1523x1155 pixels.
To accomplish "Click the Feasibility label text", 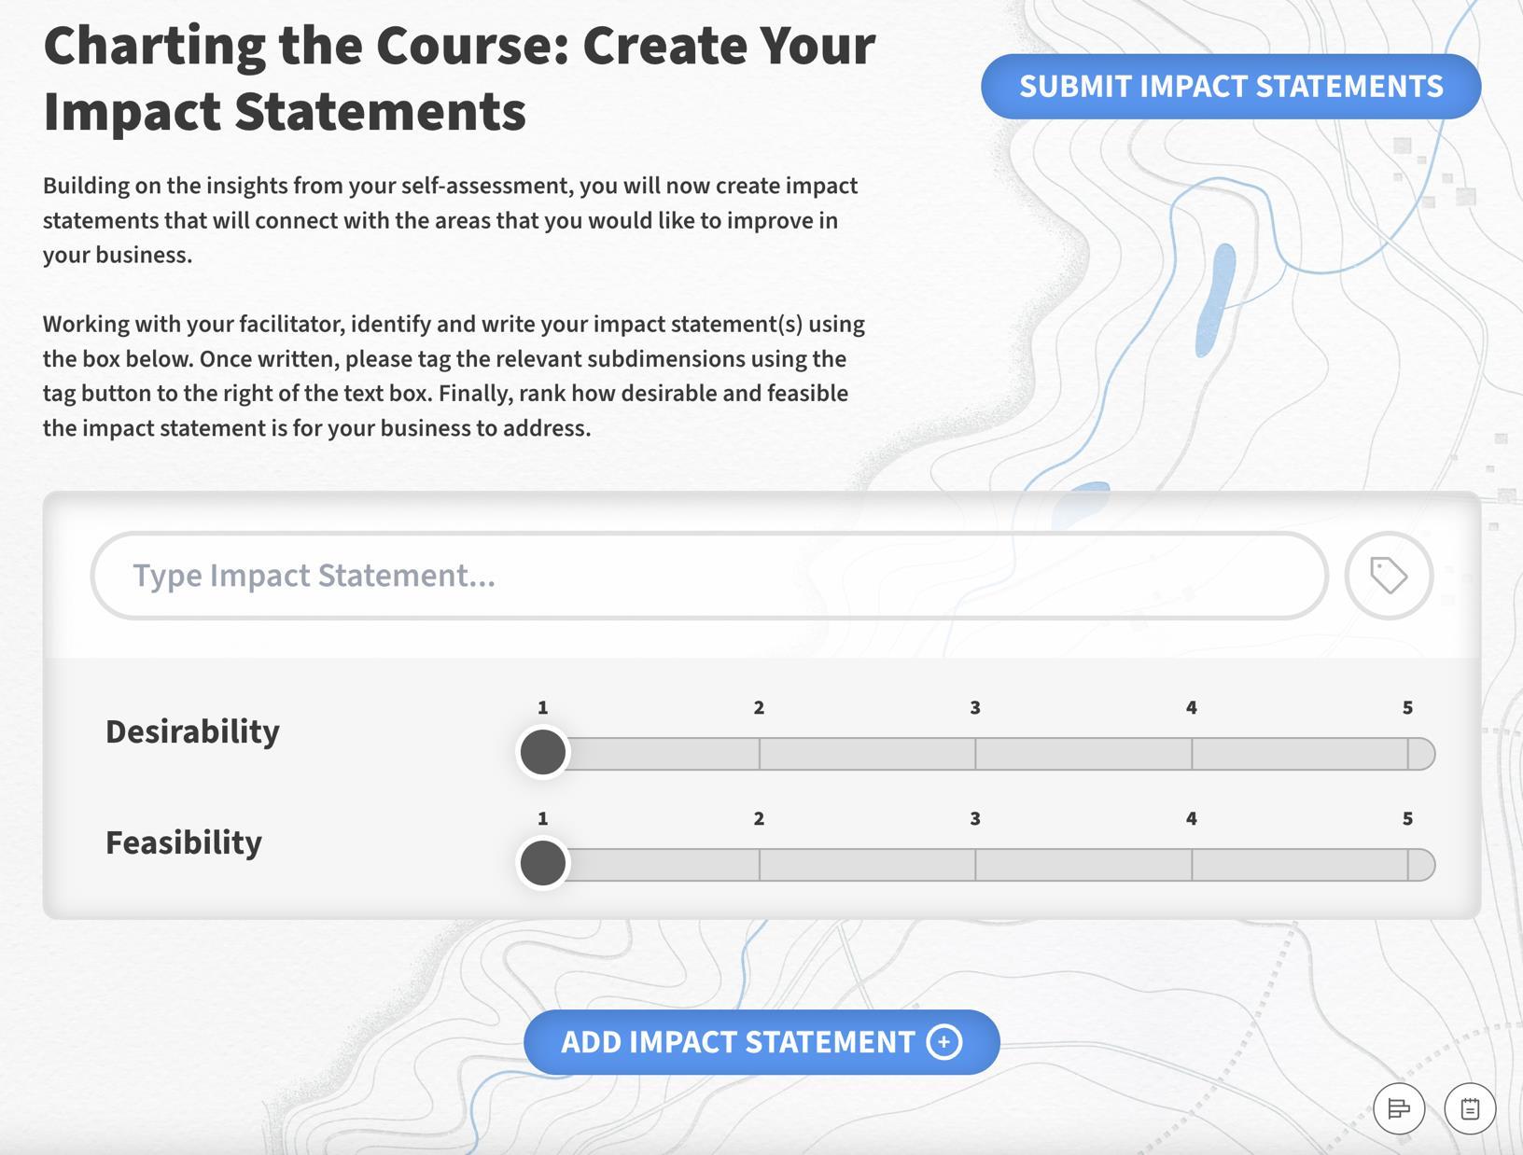I will coord(184,842).
